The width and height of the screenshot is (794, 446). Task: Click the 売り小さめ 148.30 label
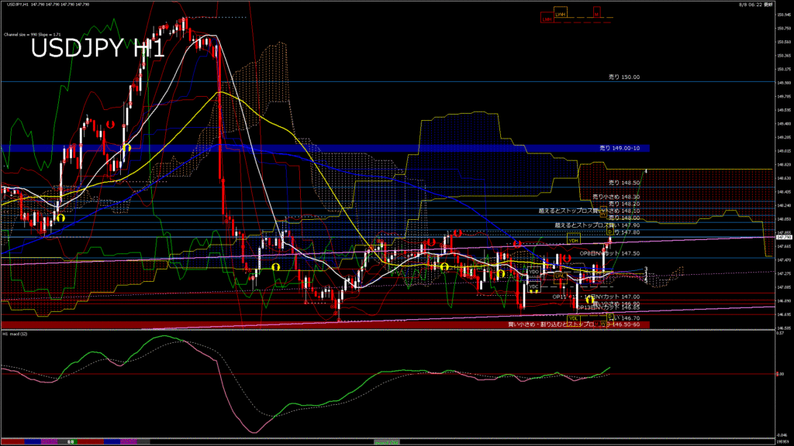[616, 197]
